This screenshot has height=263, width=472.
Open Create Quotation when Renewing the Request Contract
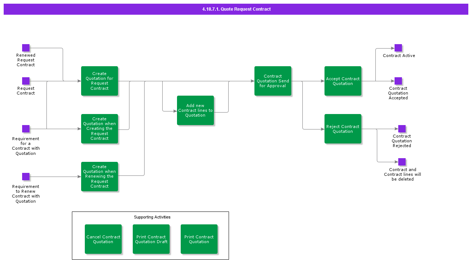100,177
